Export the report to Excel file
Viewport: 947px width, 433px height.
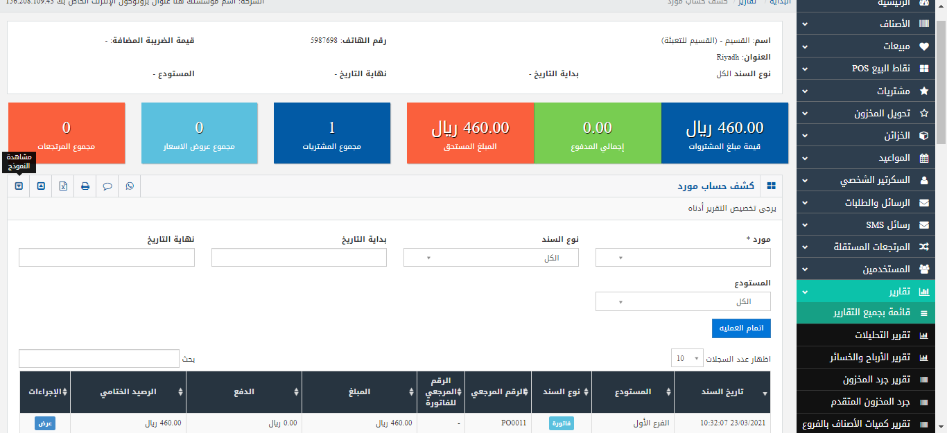pos(63,186)
